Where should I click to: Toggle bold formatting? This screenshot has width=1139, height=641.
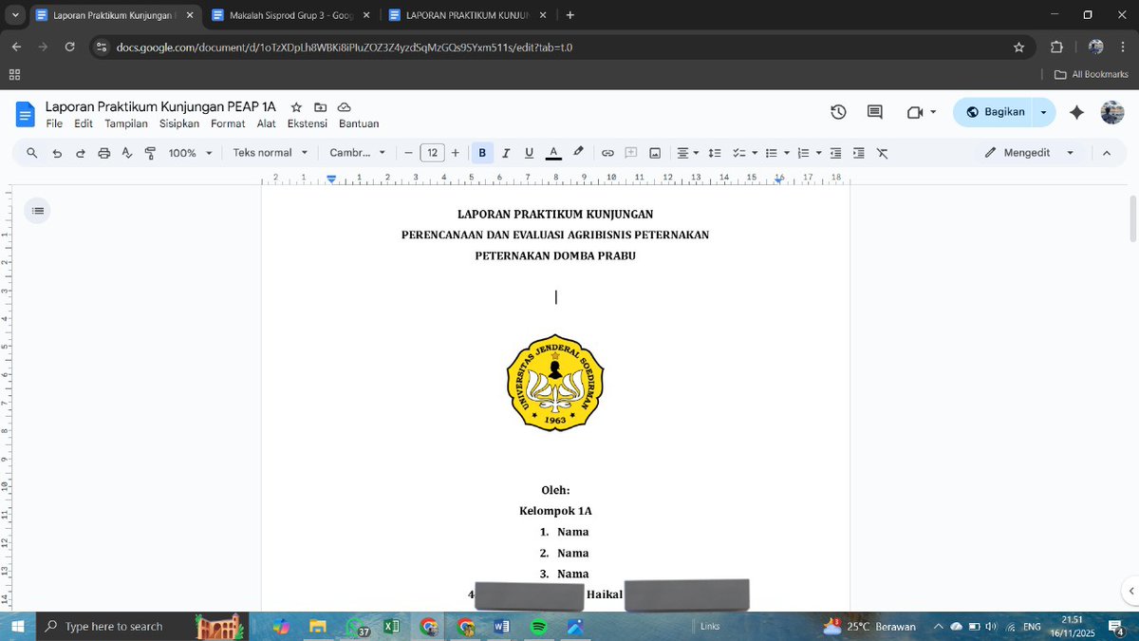pyautogui.click(x=482, y=153)
